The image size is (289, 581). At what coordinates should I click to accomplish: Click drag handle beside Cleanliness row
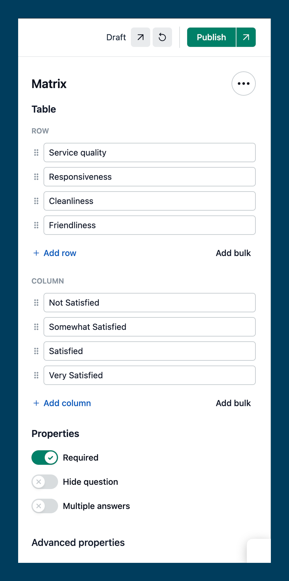click(x=36, y=201)
